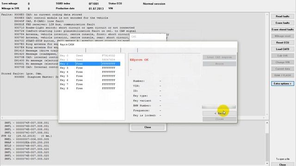Click Close button in background CAS window below the Keys dialog

tap(148, 127)
